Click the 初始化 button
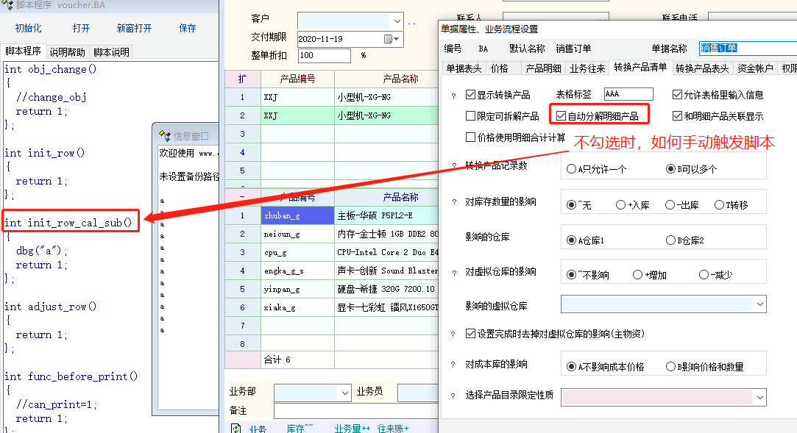Viewport: 797px width, 433px height. tap(28, 29)
